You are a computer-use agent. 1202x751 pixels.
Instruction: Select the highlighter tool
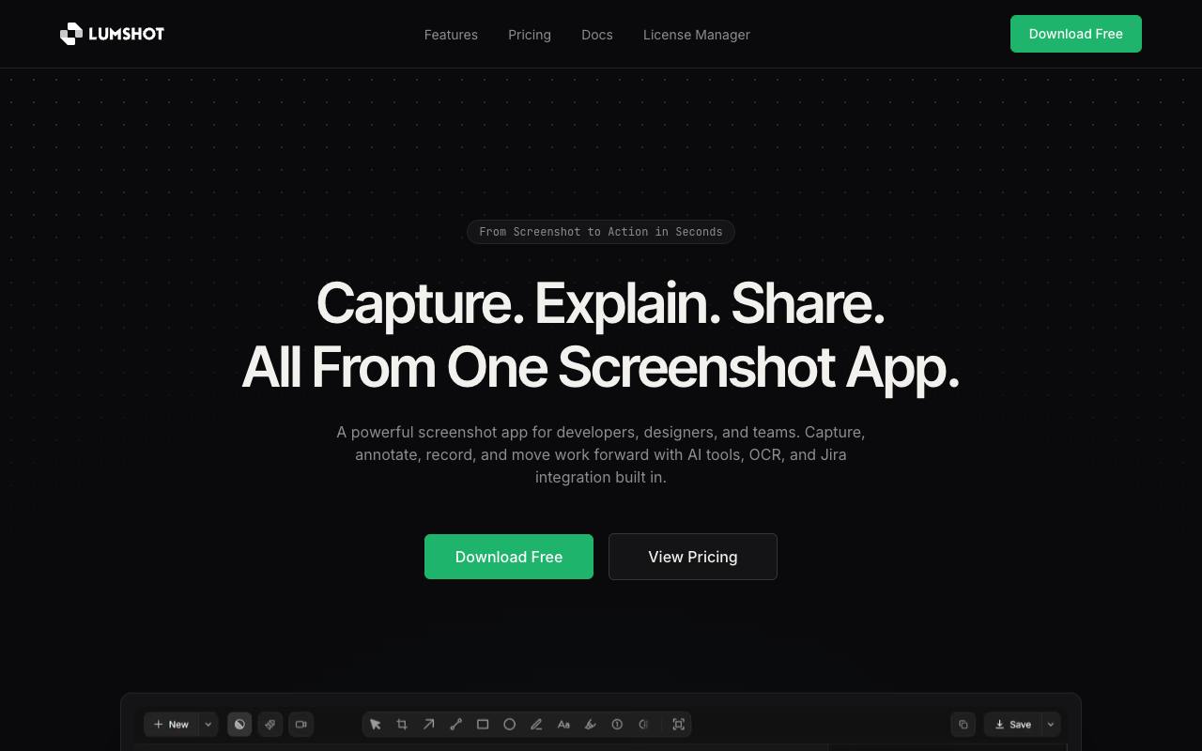[x=591, y=724]
